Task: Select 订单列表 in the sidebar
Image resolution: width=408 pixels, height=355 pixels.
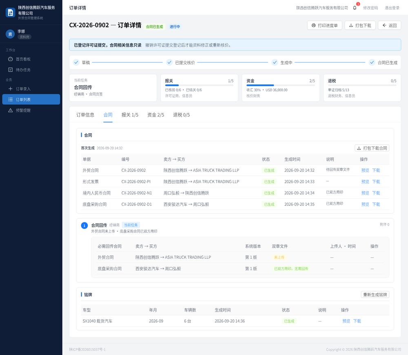Action: 31,100
